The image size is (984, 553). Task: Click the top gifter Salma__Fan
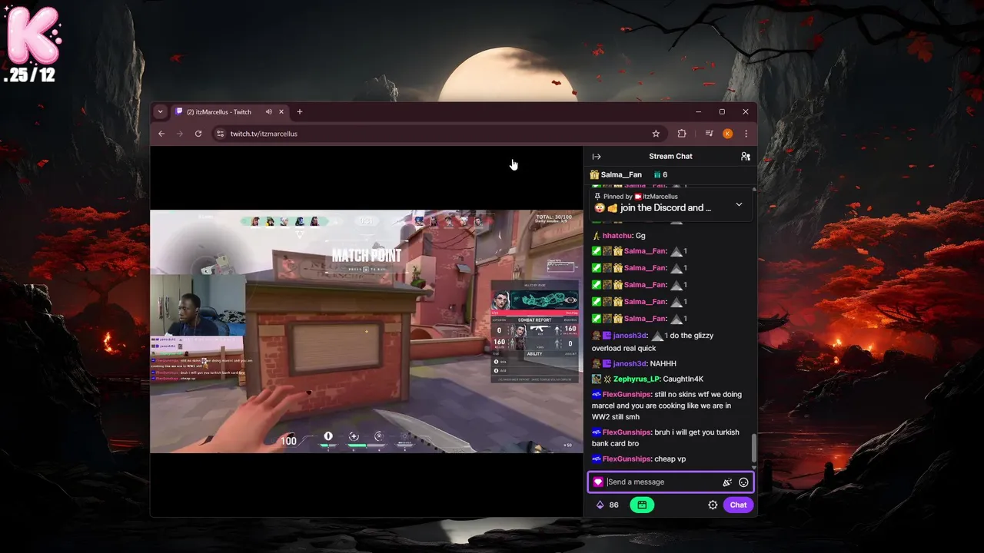tap(621, 175)
